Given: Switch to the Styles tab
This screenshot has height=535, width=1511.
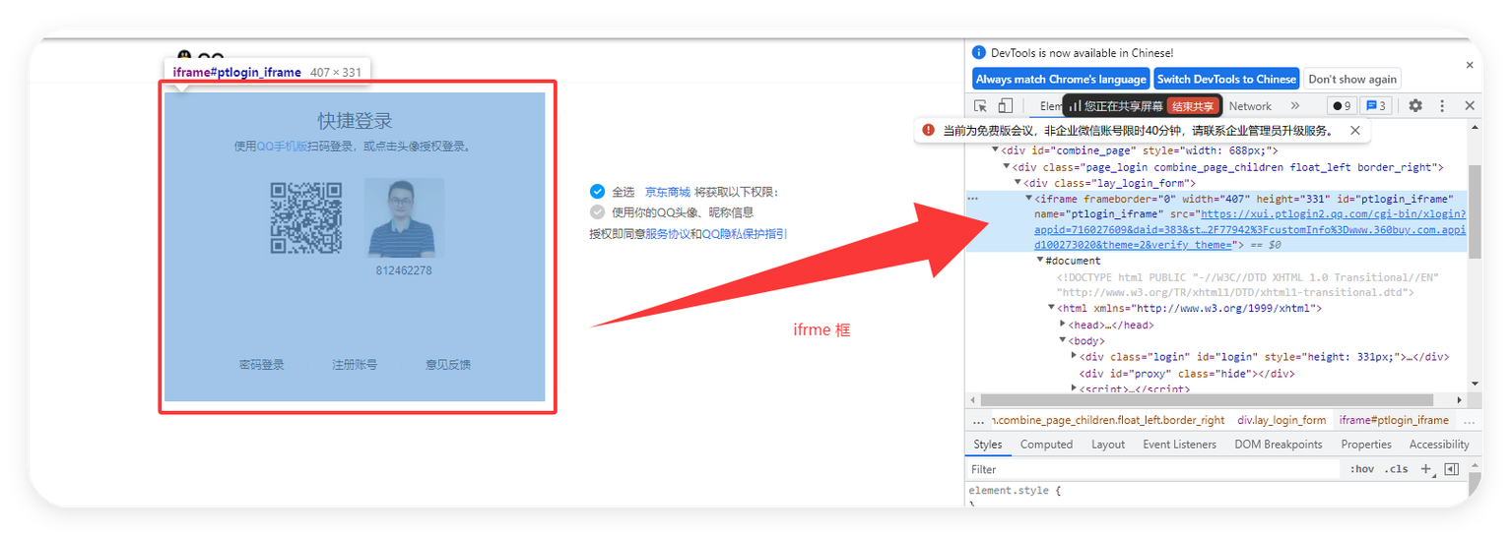Looking at the screenshot, I should point(987,445).
